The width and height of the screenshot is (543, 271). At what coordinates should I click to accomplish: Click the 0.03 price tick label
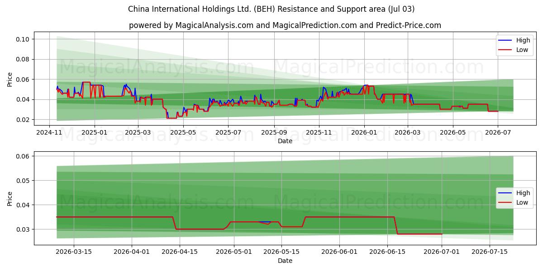[x=23, y=229]
